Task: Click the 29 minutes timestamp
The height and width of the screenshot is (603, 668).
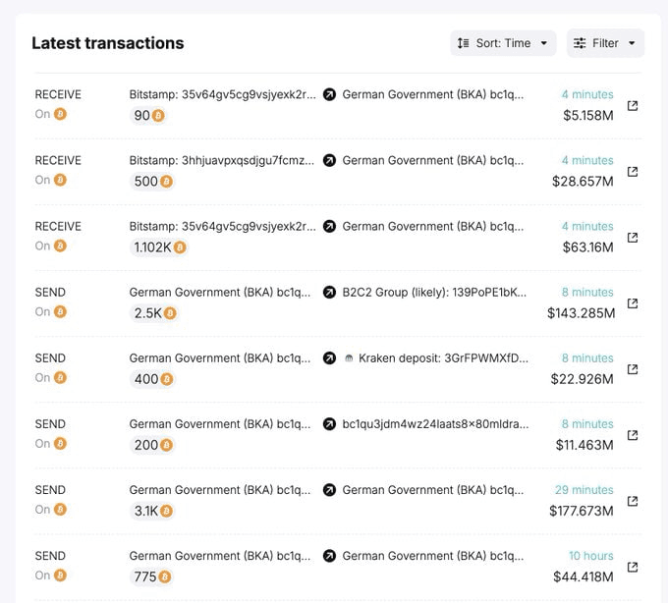Action: 584,490
